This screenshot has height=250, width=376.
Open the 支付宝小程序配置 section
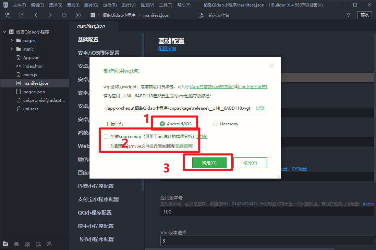(98, 199)
